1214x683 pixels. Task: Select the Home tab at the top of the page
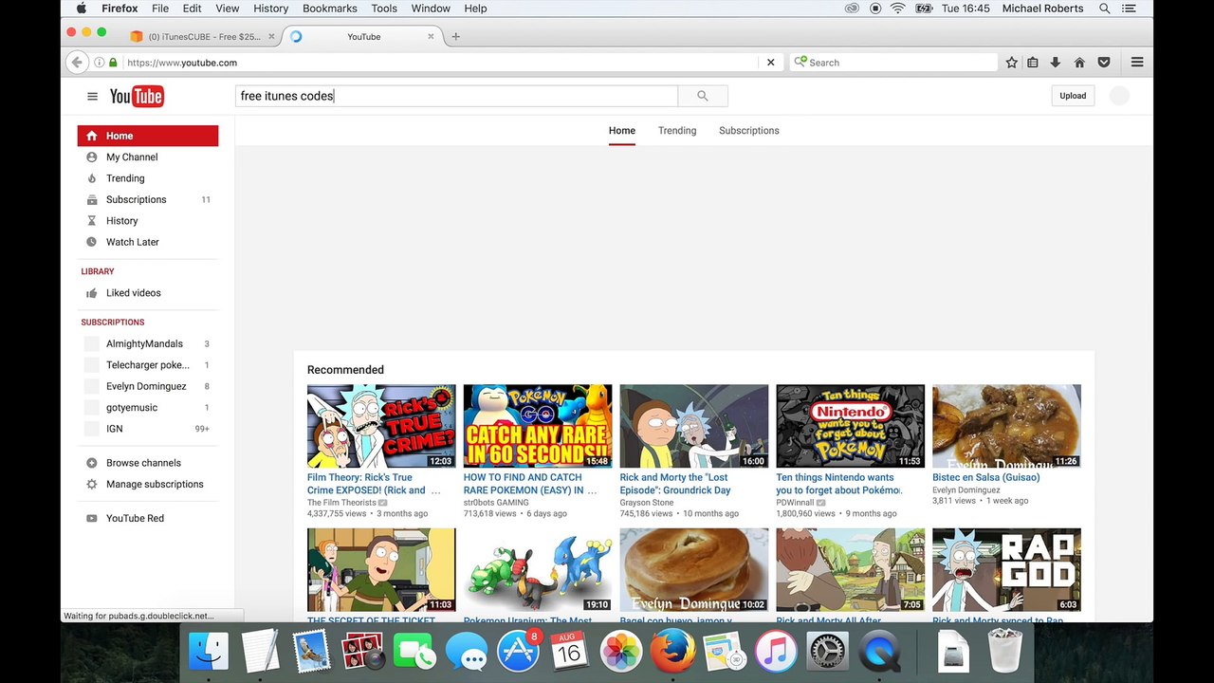[x=622, y=131]
